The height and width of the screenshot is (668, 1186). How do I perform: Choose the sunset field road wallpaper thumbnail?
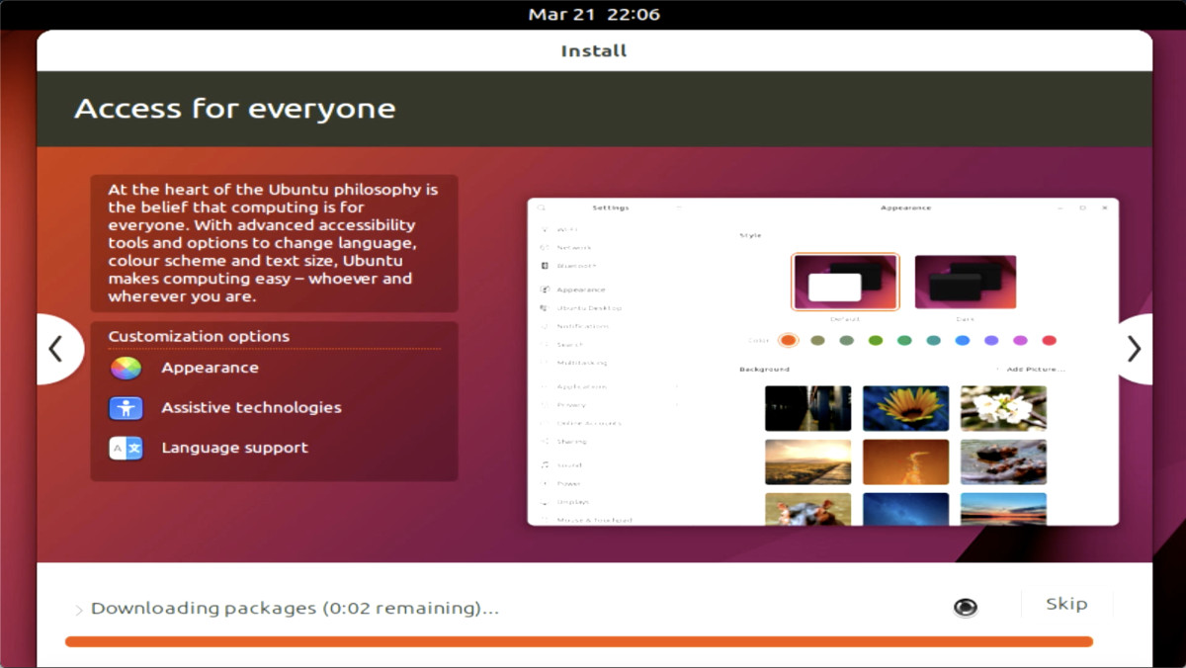807,461
